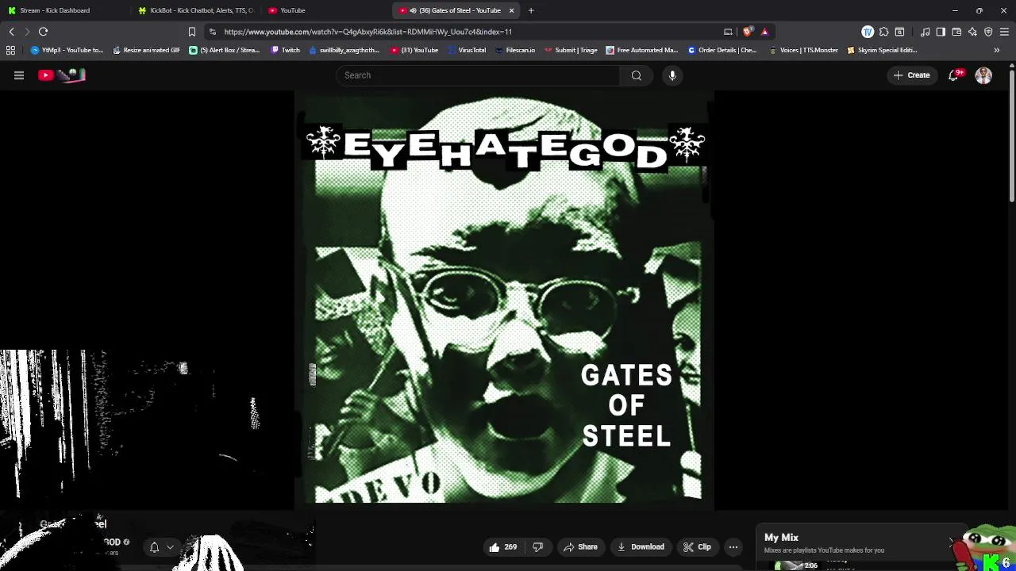The width and height of the screenshot is (1016, 571).
Task: Open playlist video thumbnail showing 2:06
Action: pos(796,565)
